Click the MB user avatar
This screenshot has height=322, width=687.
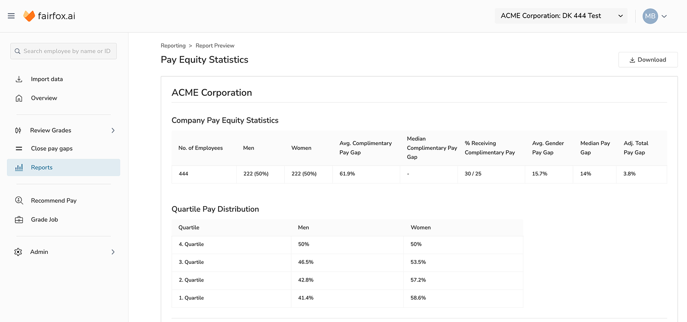[650, 16]
